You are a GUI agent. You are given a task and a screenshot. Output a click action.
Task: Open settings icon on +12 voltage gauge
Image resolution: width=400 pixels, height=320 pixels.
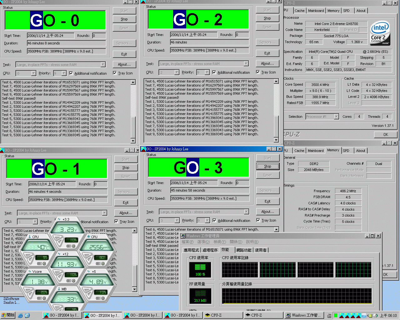[x=69, y=281]
